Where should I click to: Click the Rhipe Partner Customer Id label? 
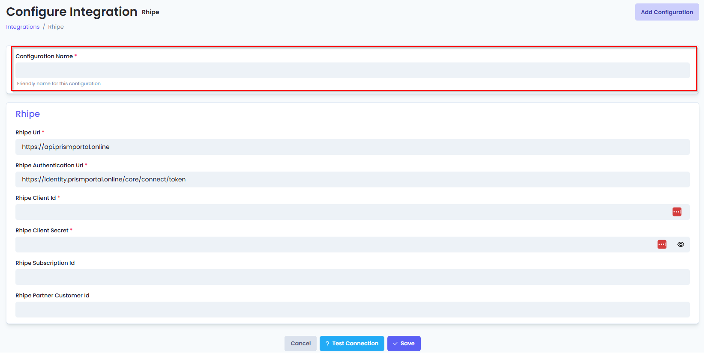tap(52, 295)
